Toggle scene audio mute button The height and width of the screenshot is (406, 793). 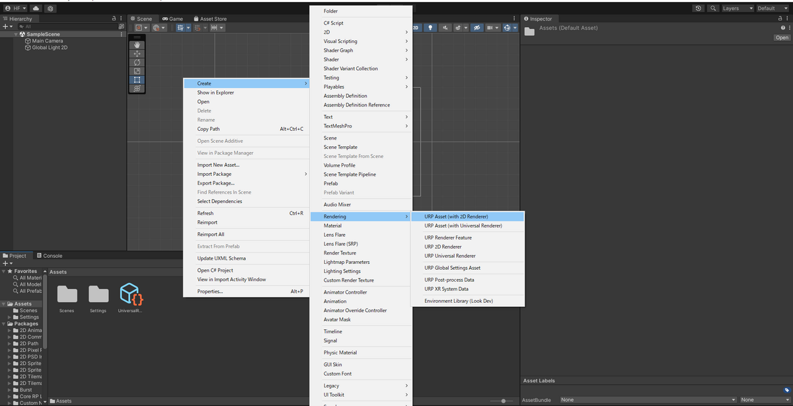click(446, 28)
